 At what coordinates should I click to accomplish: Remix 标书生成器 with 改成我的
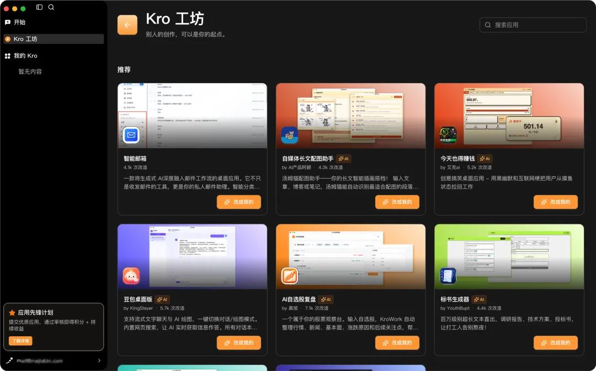click(x=556, y=343)
